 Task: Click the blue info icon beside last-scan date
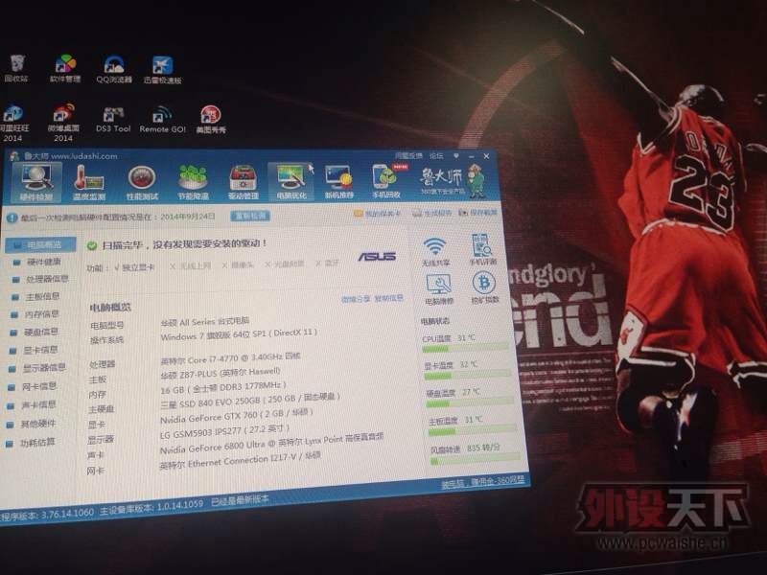(x=12, y=218)
